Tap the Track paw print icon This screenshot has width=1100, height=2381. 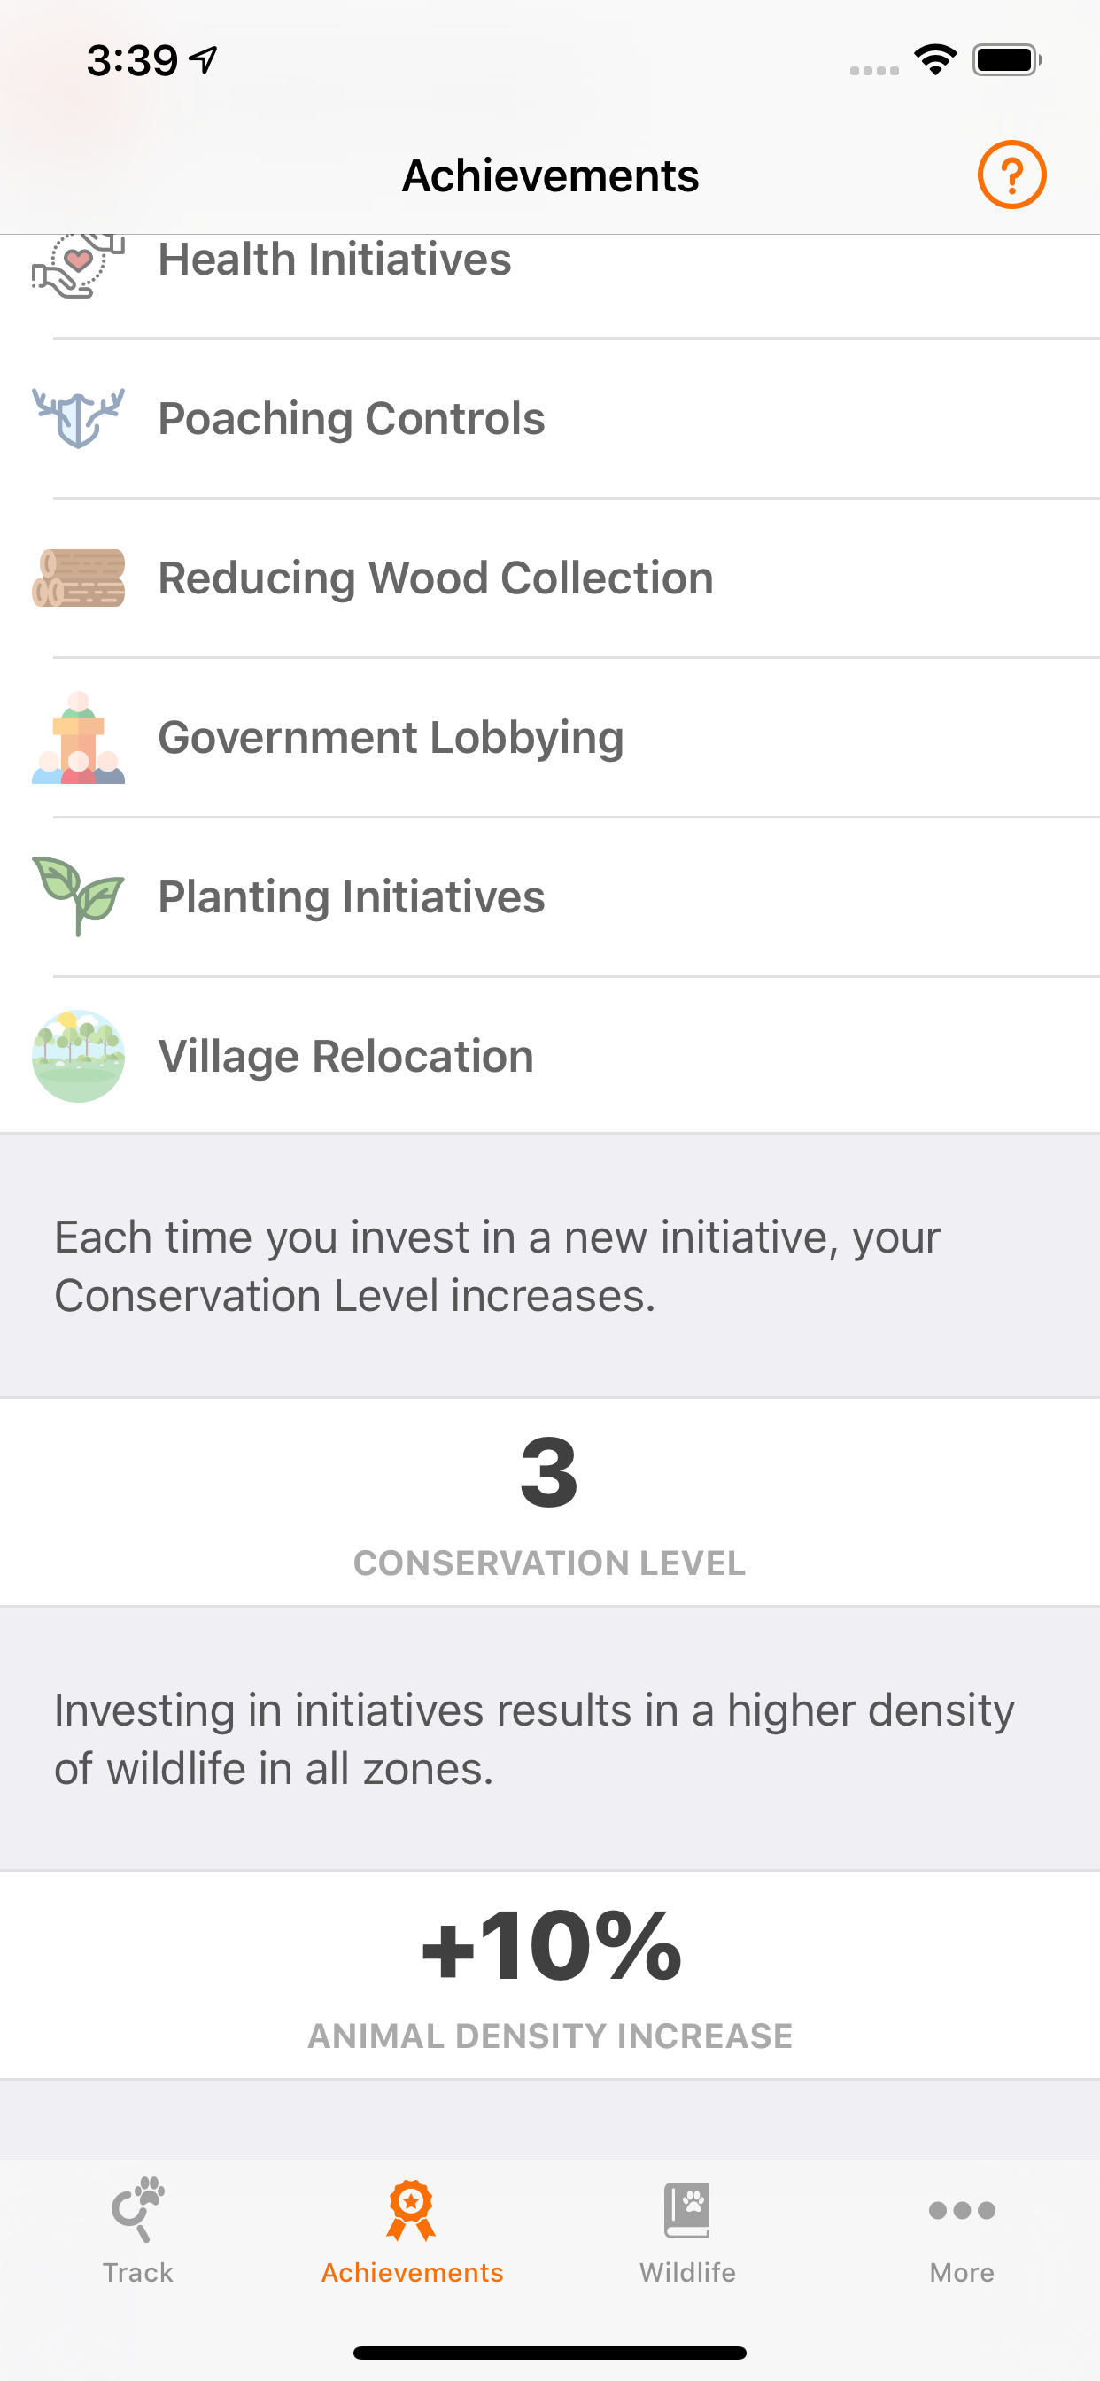coord(138,2209)
